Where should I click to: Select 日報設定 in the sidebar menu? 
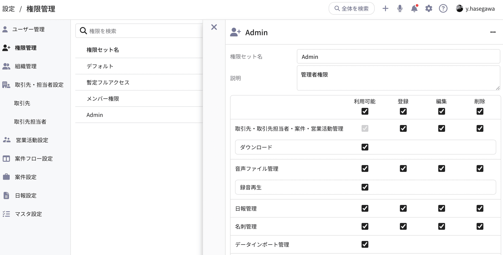tap(25, 195)
